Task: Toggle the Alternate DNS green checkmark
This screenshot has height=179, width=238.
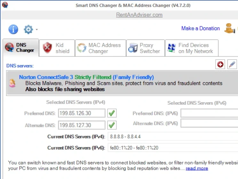Action: coord(112,125)
